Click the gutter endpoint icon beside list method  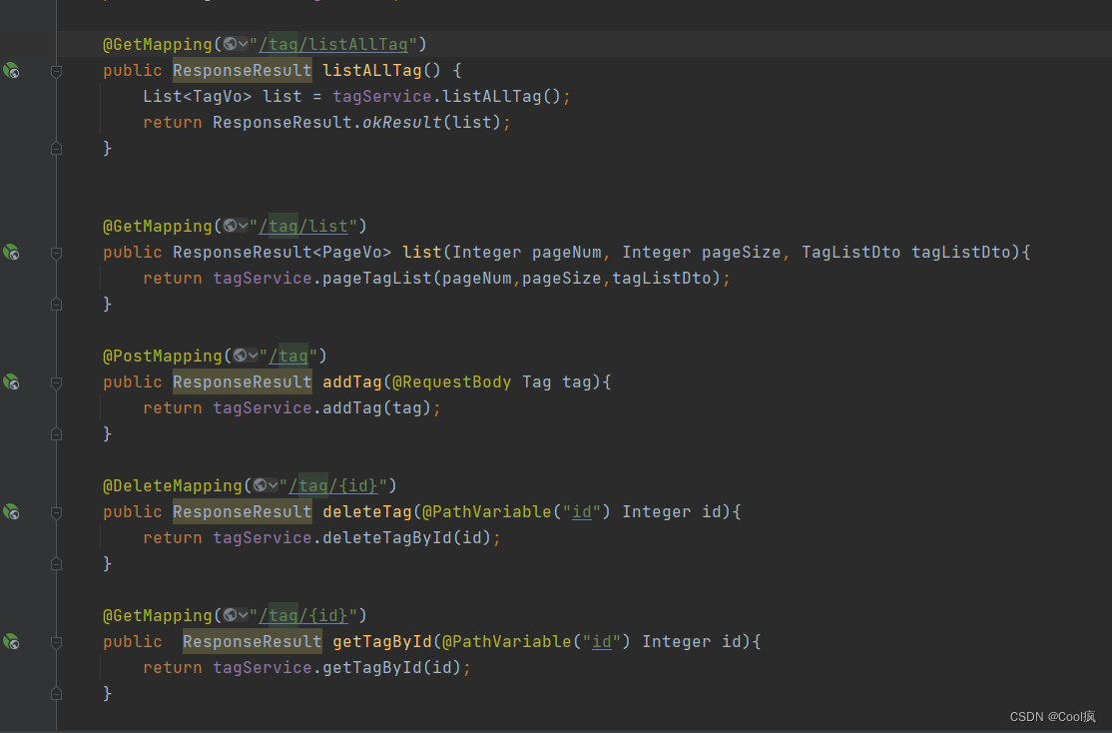pyautogui.click(x=11, y=252)
